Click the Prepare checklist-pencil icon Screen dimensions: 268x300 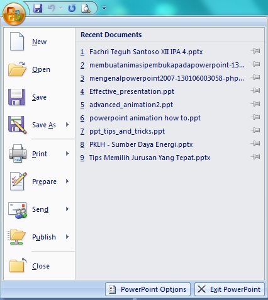point(18,181)
